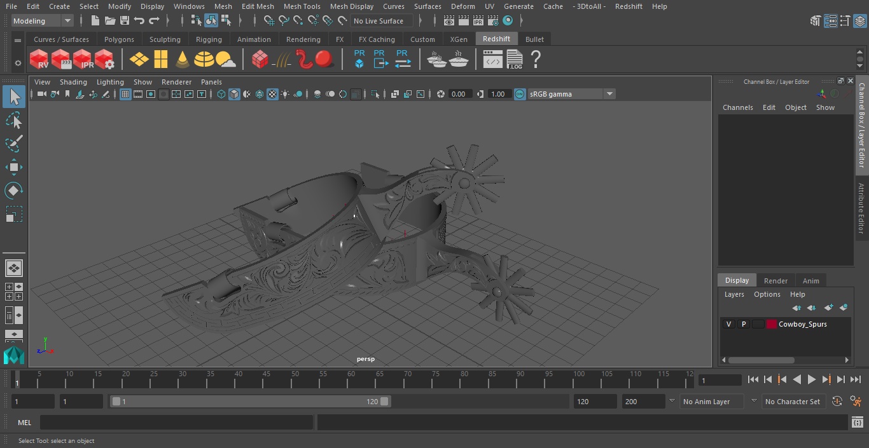Click the Channels menu in Channel Box
This screenshot has width=869, height=448.
(x=737, y=107)
